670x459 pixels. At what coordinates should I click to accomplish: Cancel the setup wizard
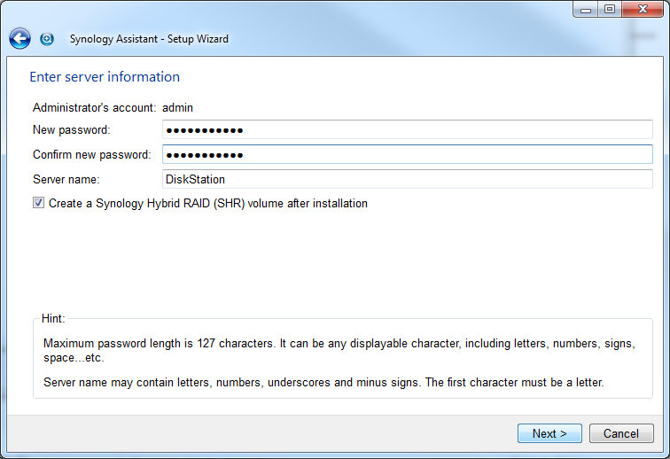point(621,433)
